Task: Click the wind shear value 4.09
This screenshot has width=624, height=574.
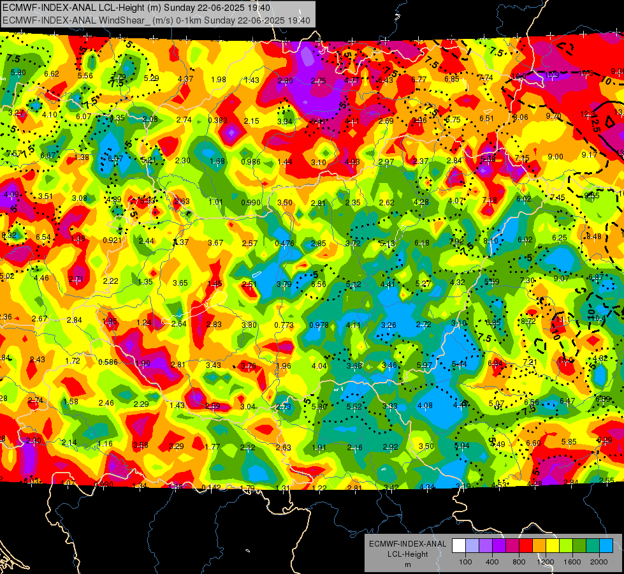Action: 11,195
